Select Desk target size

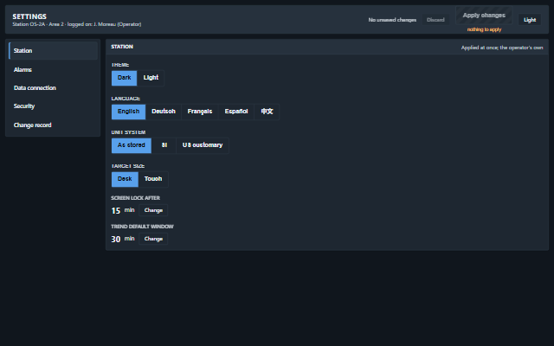click(x=125, y=179)
